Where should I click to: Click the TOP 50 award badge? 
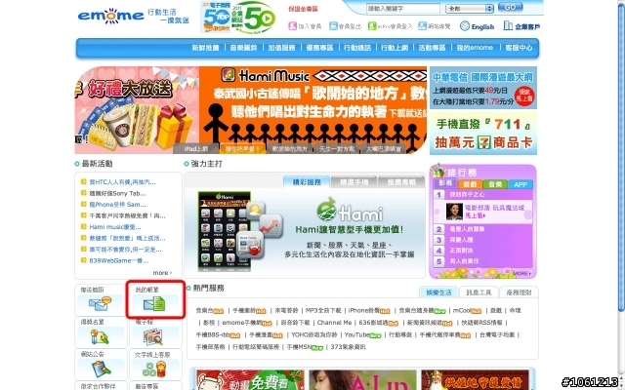[x=216, y=18]
